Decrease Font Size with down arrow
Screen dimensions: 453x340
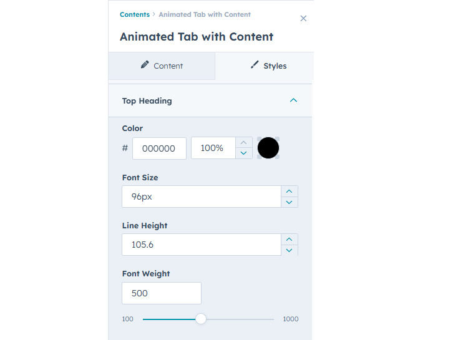(x=289, y=202)
